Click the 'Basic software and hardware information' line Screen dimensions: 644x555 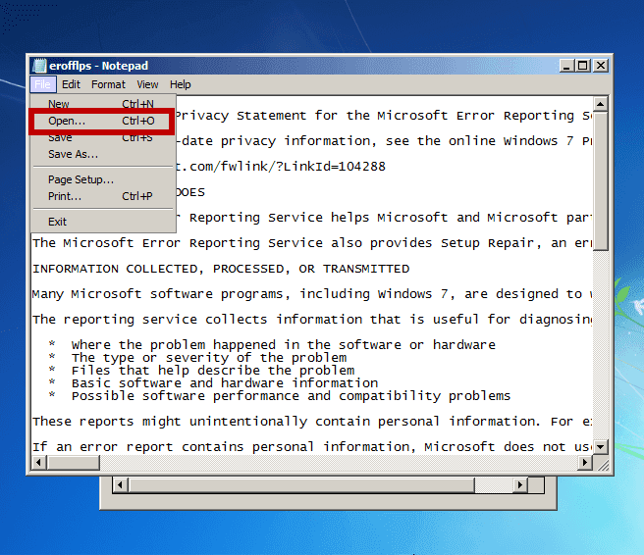[x=225, y=383]
